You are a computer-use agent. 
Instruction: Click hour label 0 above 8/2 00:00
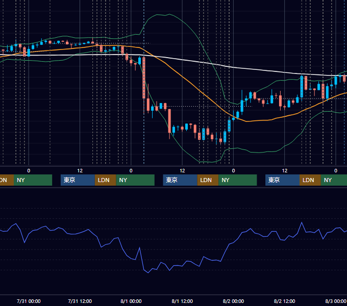tap(233, 171)
